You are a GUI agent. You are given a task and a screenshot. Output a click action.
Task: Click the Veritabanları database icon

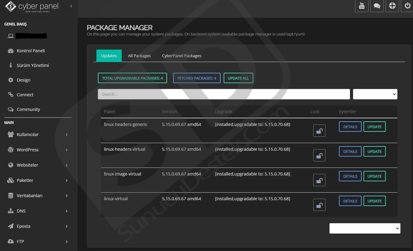pyautogui.click(x=11, y=196)
